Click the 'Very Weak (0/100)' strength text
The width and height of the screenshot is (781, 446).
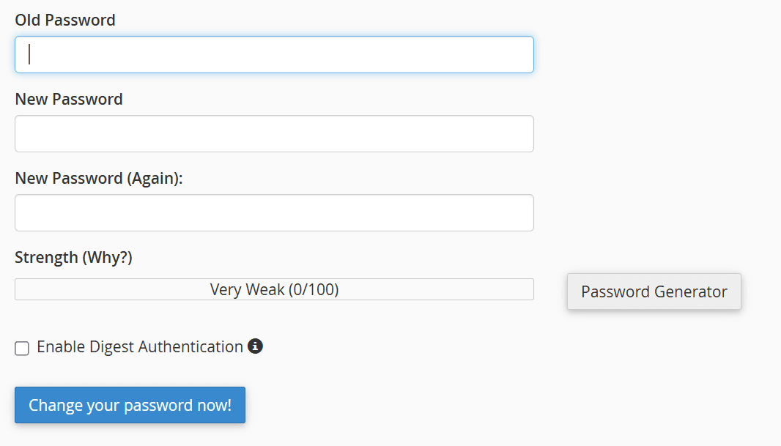[274, 289]
